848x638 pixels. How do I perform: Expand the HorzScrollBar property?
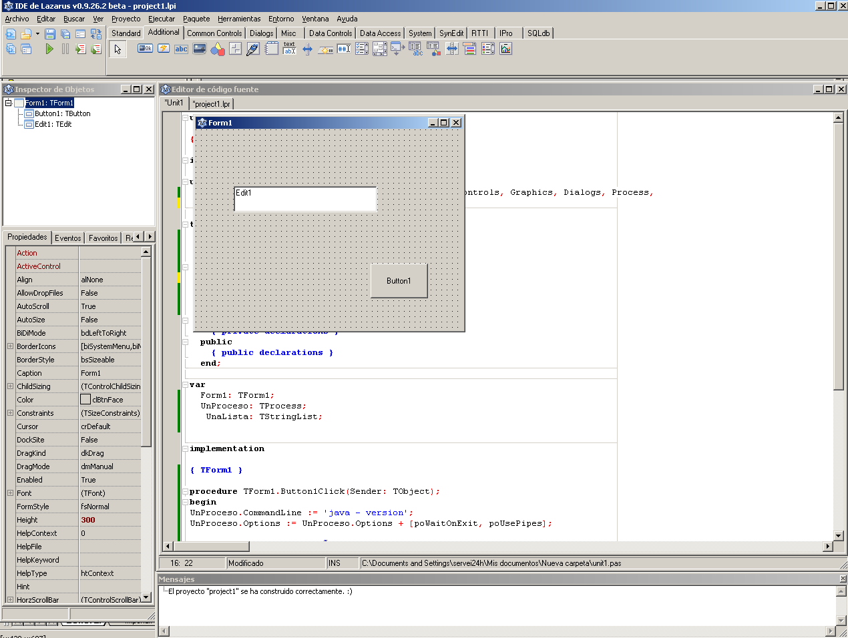[10, 599]
